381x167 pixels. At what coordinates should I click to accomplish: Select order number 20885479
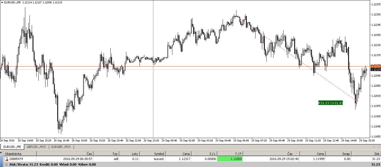[x=16, y=159]
